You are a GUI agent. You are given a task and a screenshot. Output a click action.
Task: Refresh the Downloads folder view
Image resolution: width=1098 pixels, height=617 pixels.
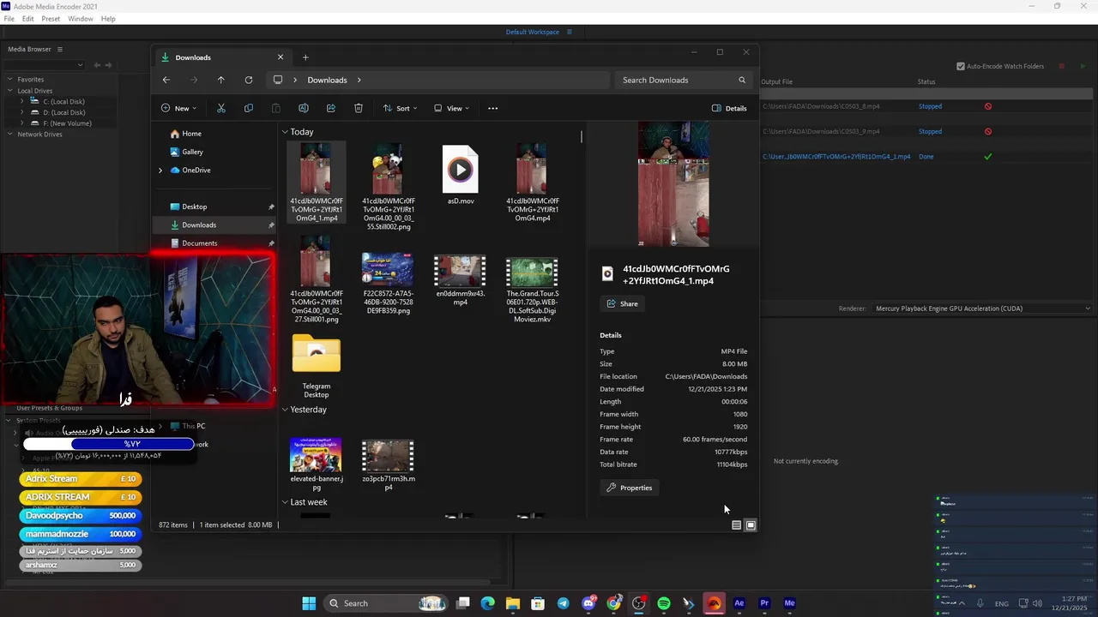click(x=249, y=80)
